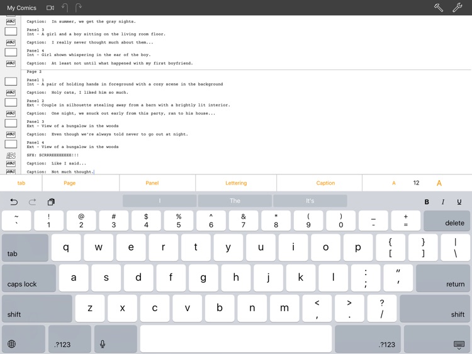Select caption icon beside 'Even though we're always'
The width and height of the screenshot is (472, 354).
[11, 134]
